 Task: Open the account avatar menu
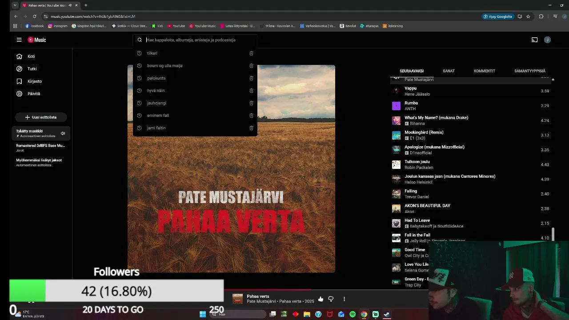[547, 40]
